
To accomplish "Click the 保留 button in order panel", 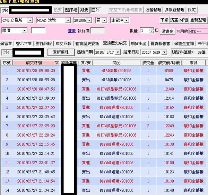I will click(x=184, y=20).
